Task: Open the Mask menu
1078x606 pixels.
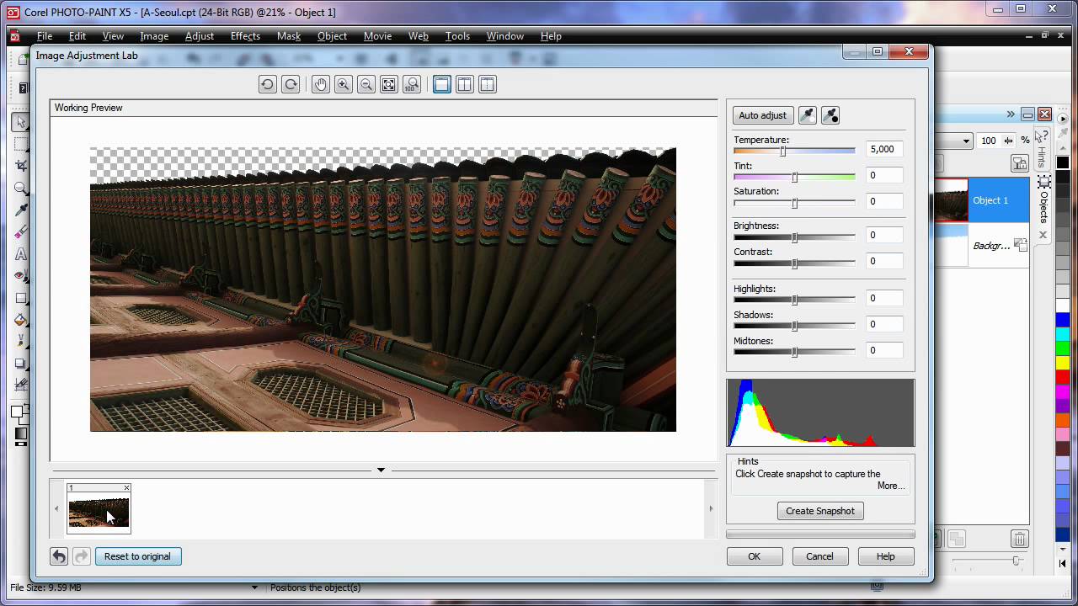Action: 289,36
